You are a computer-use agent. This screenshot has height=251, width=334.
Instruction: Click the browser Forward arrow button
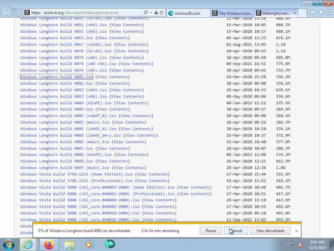tap(18, 12)
